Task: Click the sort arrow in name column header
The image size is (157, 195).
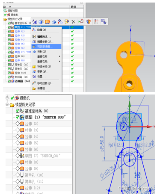Action: click(10, 7)
